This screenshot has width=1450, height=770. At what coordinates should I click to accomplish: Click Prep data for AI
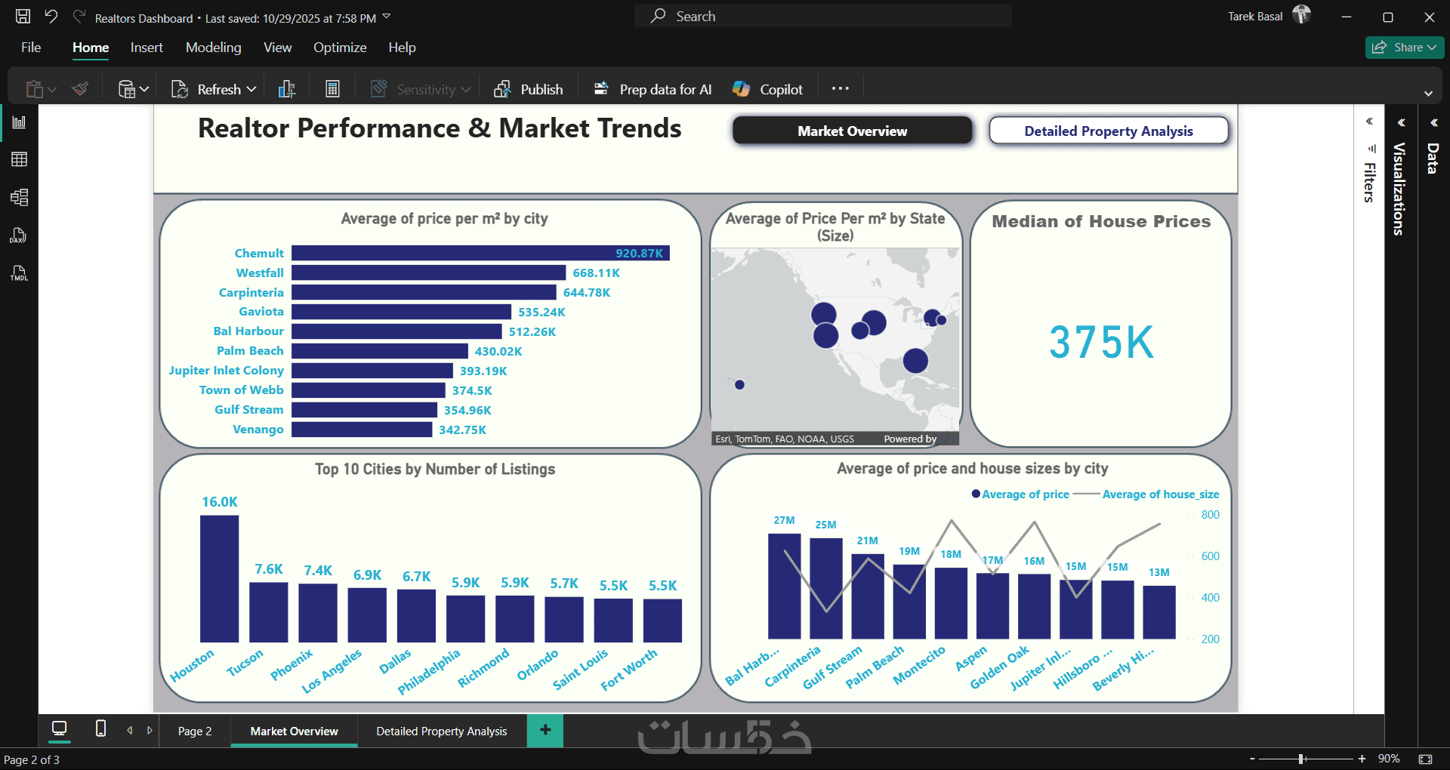652,89
